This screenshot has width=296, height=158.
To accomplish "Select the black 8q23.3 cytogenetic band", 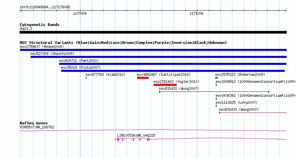I will [x=153, y=32].
